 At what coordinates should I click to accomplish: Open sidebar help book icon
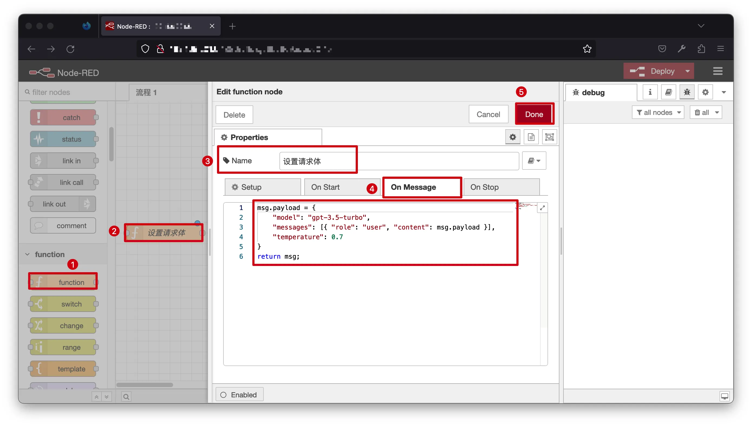tap(668, 92)
